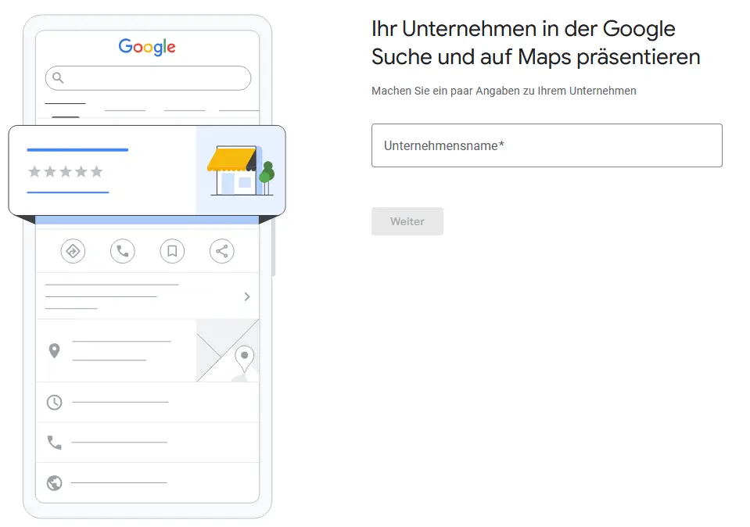
Task: Click the Weiter button
Action: (x=407, y=221)
